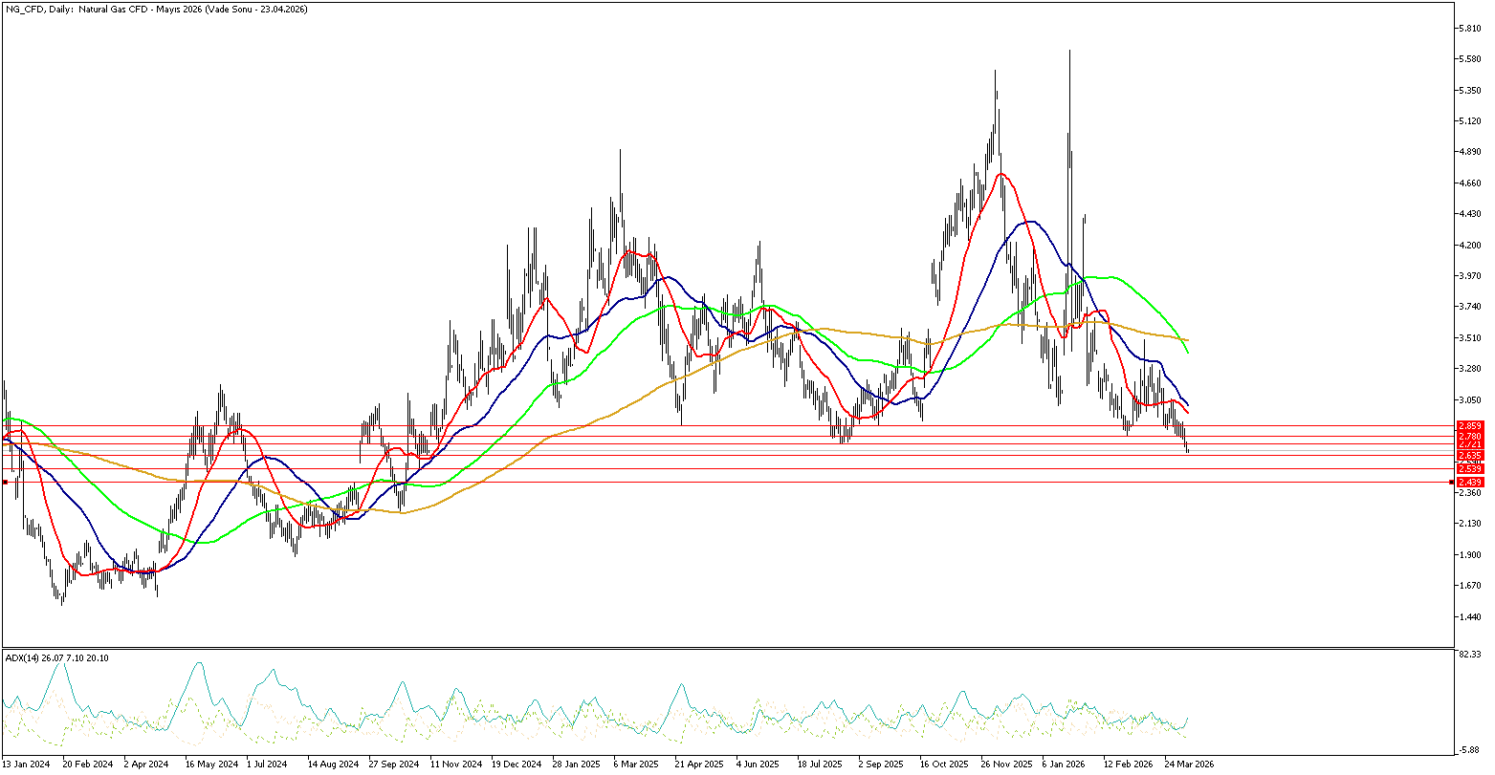The width and height of the screenshot is (1495, 775).
Task: Click the 5.810 price axis label
Action: coord(1470,29)
